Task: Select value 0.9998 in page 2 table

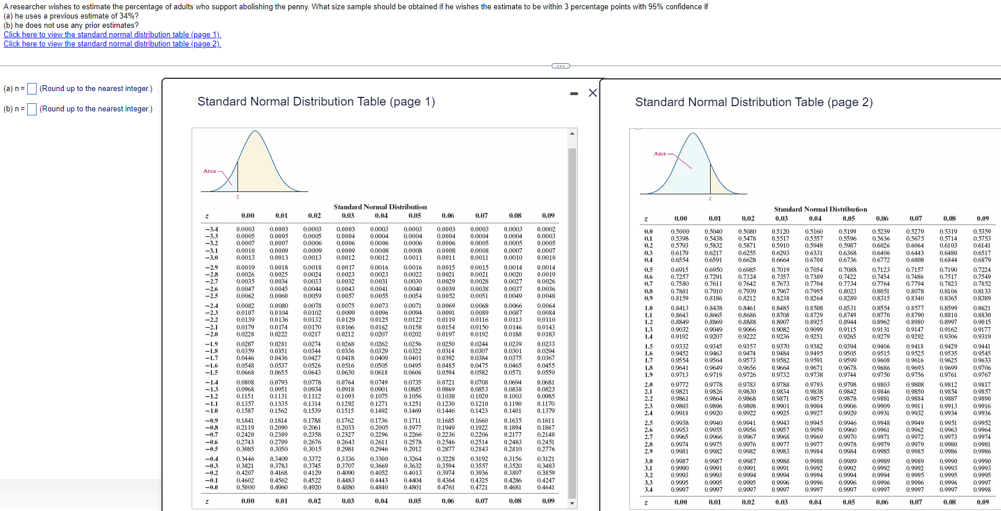Action: pos(982,490)
